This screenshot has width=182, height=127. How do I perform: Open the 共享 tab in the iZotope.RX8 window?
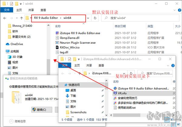[x=89, y=65]
